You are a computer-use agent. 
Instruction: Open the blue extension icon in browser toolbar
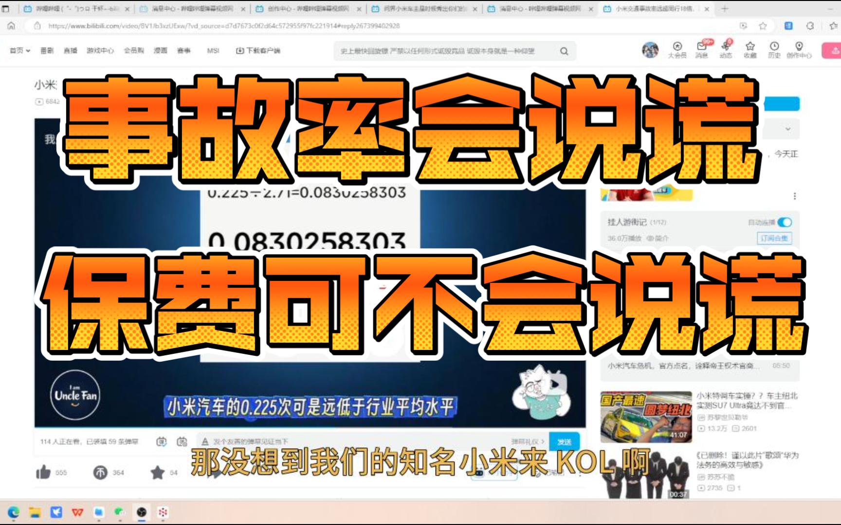coord(789,26)
